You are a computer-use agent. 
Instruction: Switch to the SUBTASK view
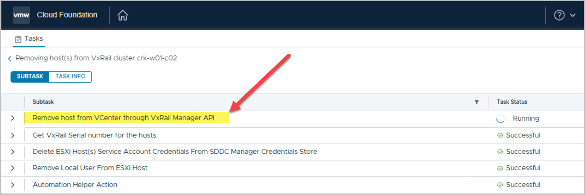point(30,76)
